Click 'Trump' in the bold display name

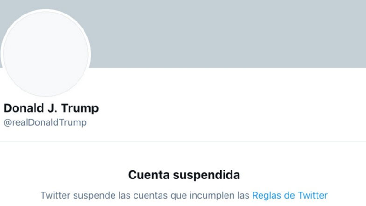click(80, 108)
